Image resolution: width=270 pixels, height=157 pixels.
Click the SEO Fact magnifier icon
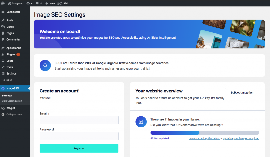45,65
